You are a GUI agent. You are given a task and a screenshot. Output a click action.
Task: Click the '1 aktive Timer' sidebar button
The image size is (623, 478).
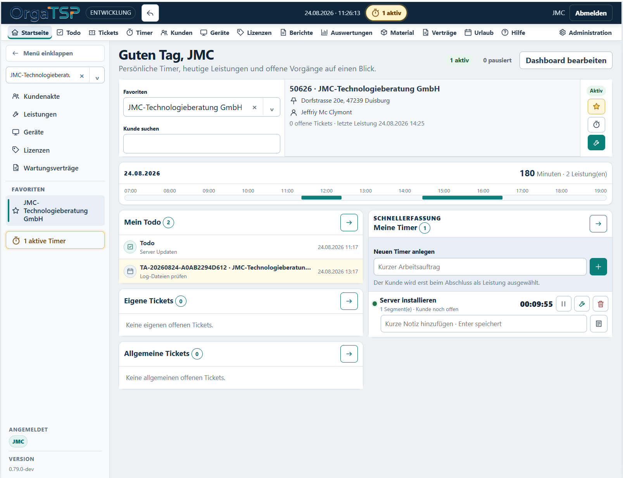pos(55,241)
